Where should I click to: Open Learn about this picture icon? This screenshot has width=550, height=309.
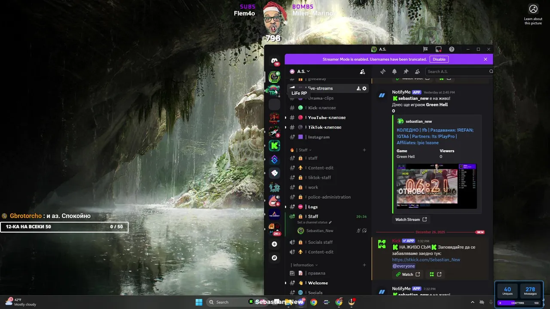pyautogui.click(x=533, y=9)
